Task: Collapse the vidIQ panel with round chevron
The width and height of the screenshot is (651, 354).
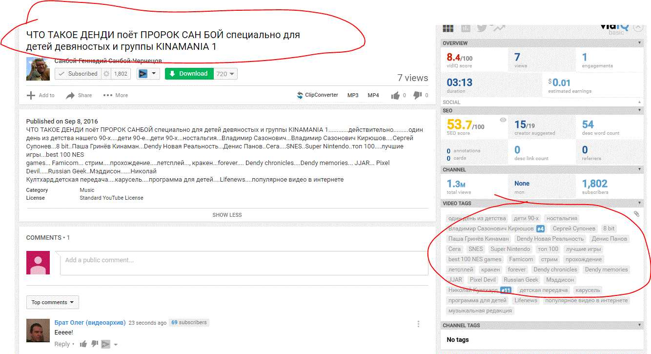Action: click(x=638, y=28)
